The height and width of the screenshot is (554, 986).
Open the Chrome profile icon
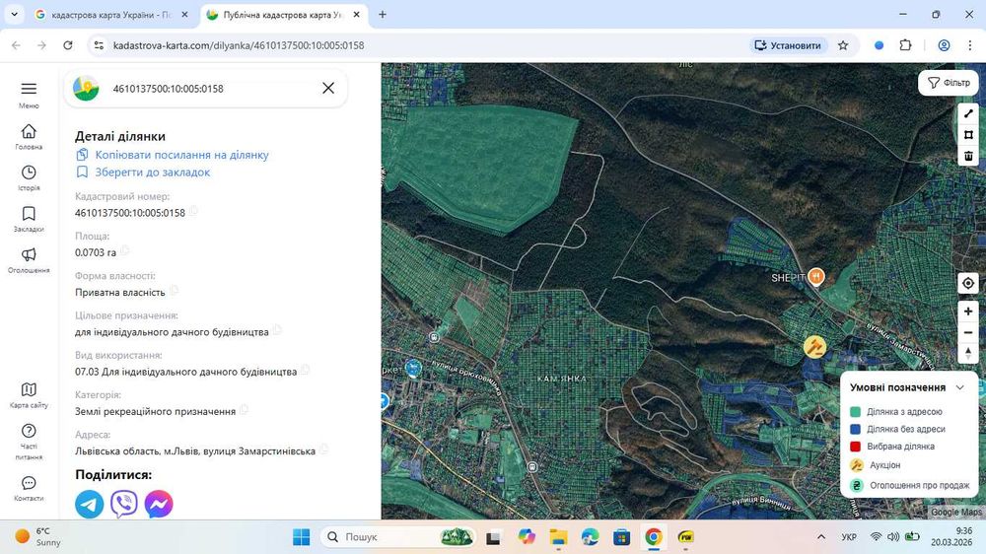944,45
